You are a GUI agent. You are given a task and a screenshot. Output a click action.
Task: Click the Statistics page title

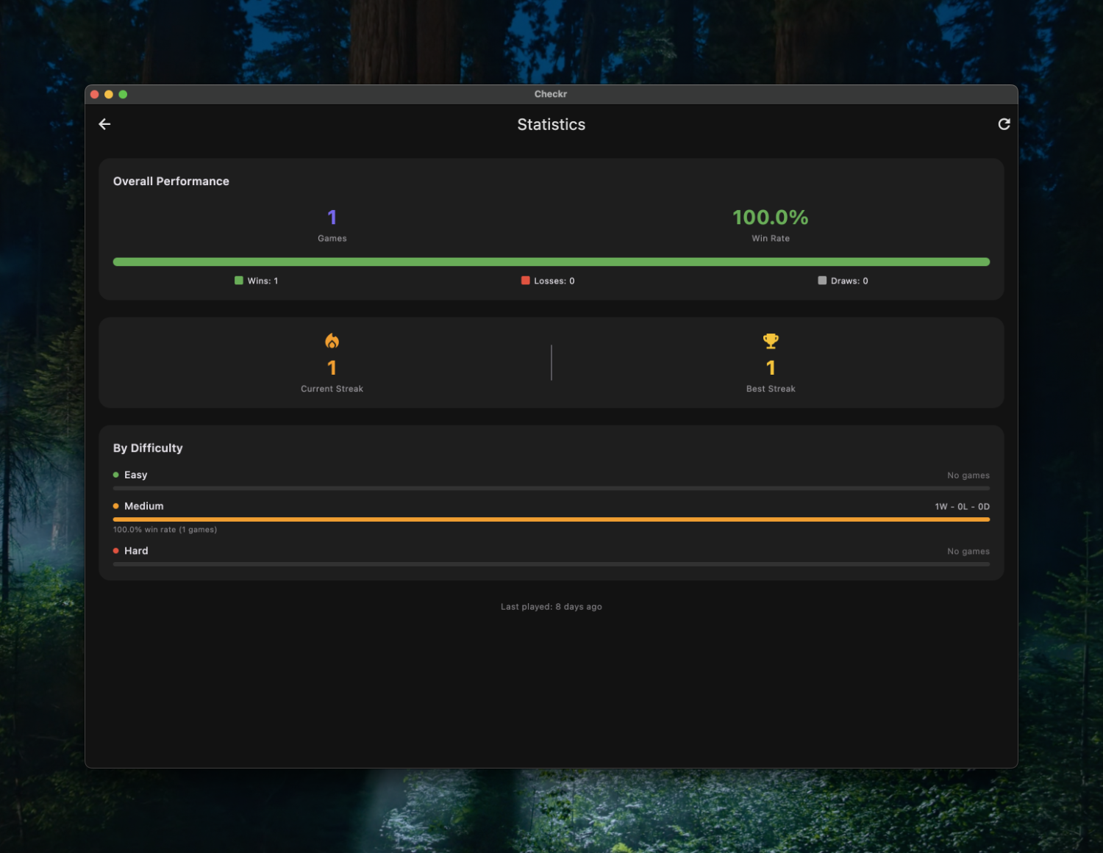[x=551, y=125]
